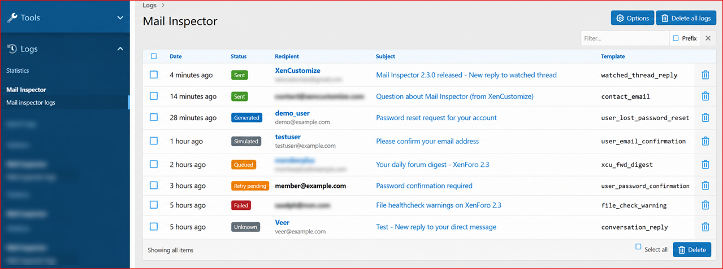
Task: Open testuser recipient profile
Action: click(288, 137)
